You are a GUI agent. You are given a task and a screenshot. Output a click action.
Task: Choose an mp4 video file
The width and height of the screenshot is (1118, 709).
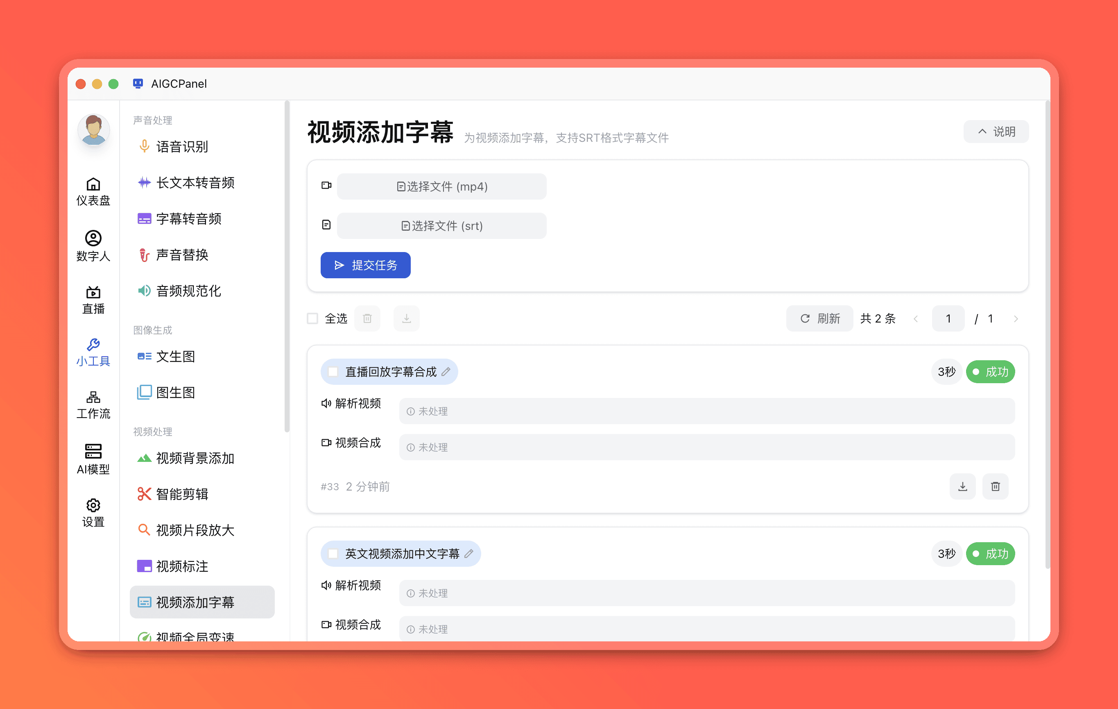pyautogui.click(x=441, y=186)
